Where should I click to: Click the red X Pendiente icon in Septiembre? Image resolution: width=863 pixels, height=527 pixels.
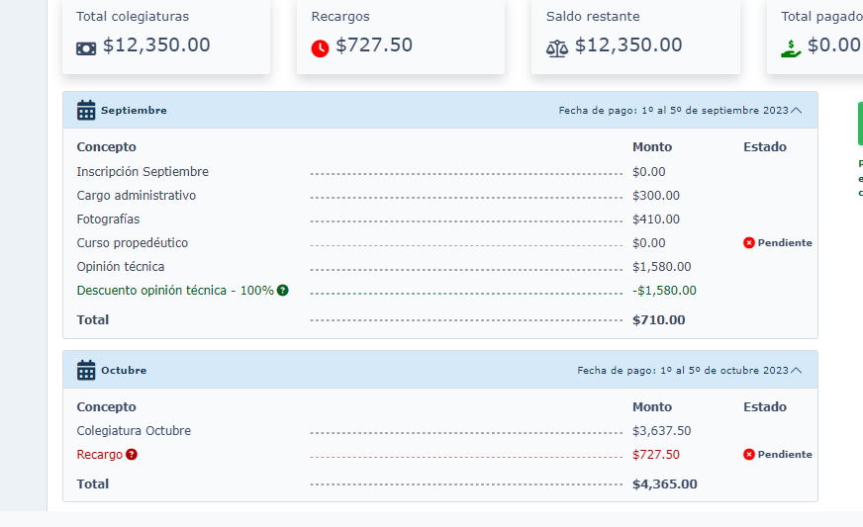pyautogui.click(x=748, y=242)
